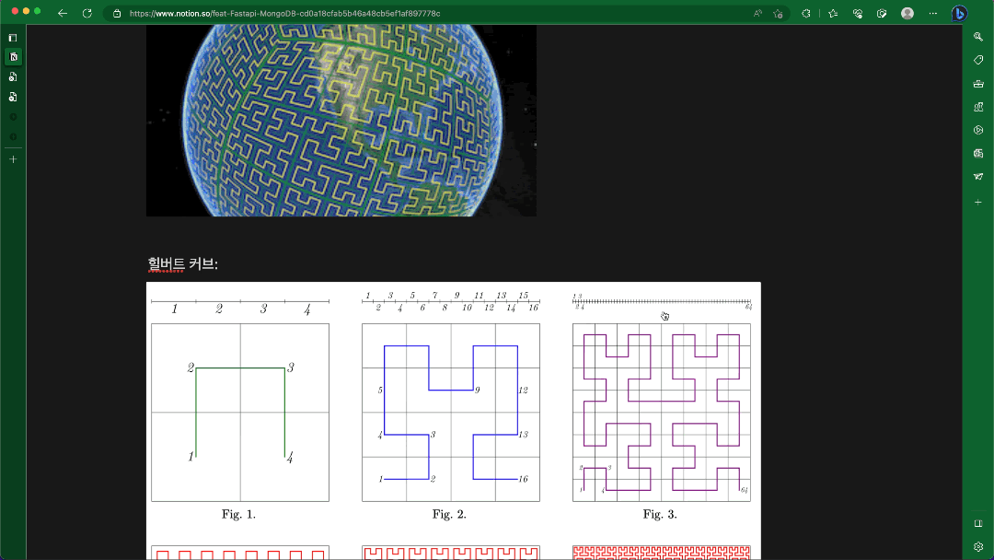
Task: Click the 'Fig. 2.' caption
Action: pyautogui.click(x=449, y=514)
